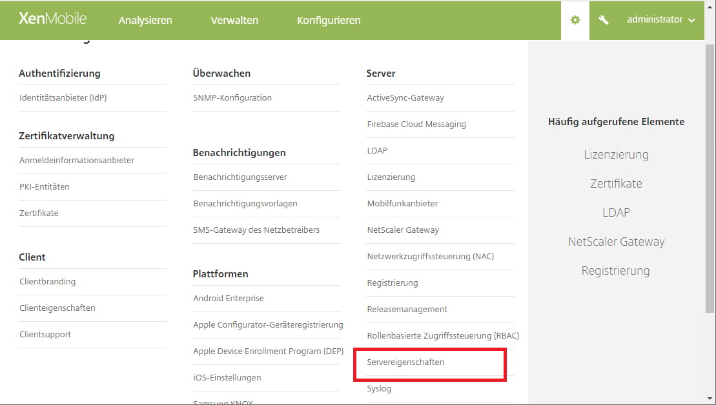Open the Analysieren tab
The image size is (716, 405).
tap(145, 20)
